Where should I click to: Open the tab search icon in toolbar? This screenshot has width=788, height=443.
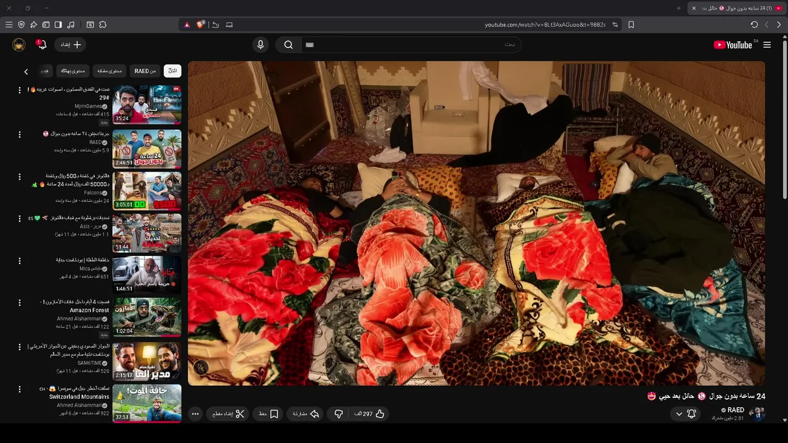coord(90,25)
